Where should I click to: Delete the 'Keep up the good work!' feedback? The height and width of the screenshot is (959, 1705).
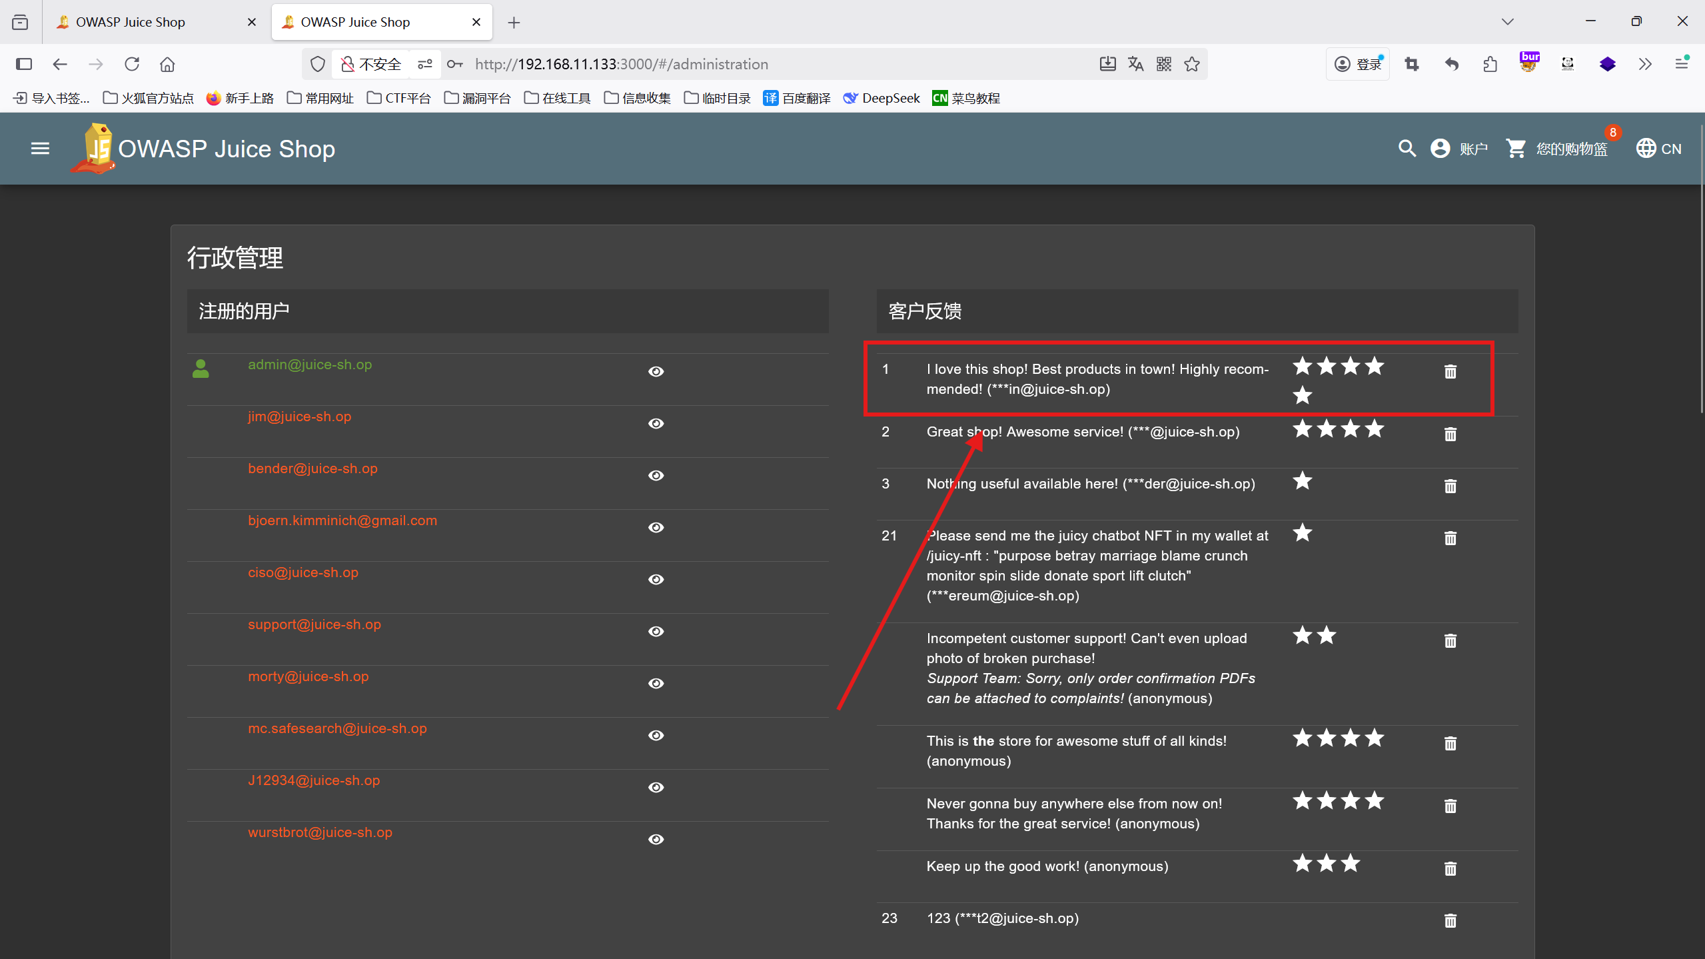pyautogui.click(x=1450, y=868)
